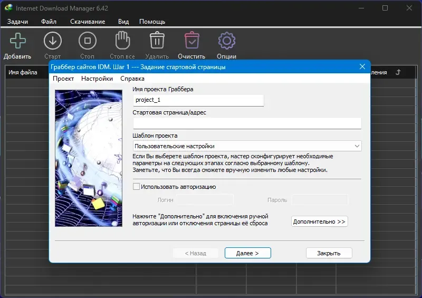Open the Вид menu
Image resolution: width=422 pixels, height=298 pixels.
pos(123,22)
